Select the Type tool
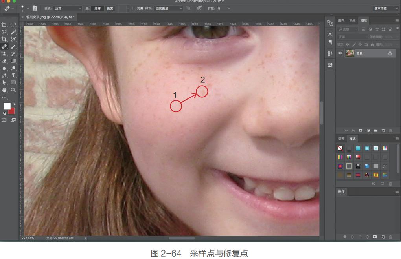 [x=13, y=75]
